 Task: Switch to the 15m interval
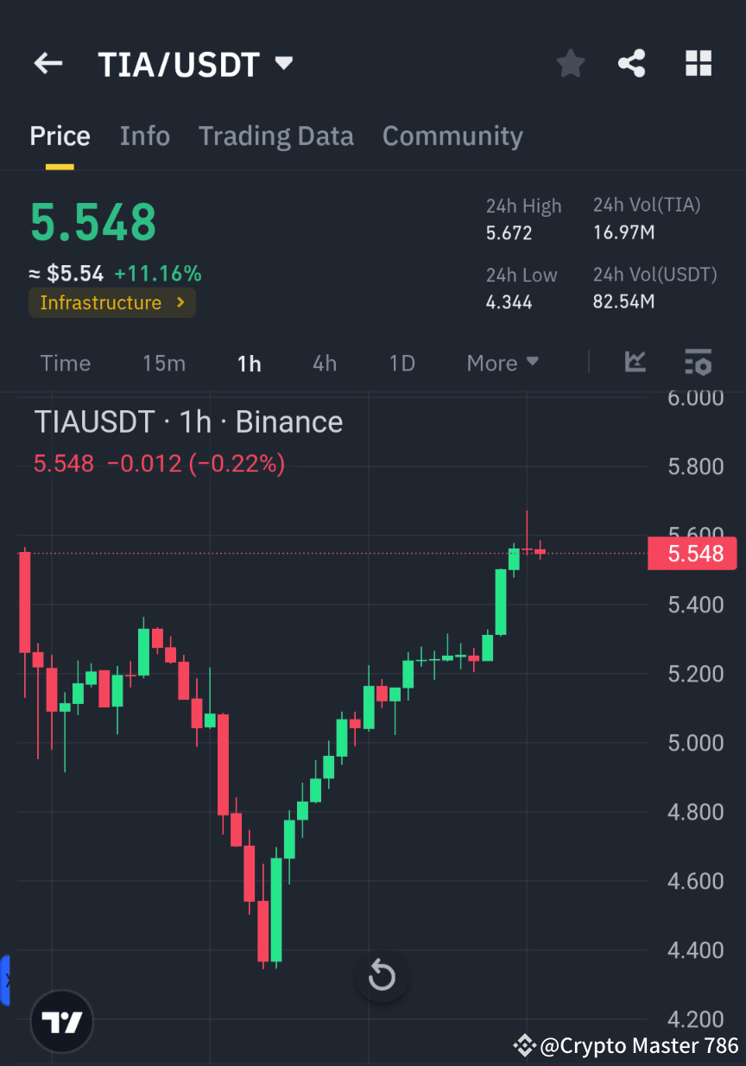[x=164, y=363]
